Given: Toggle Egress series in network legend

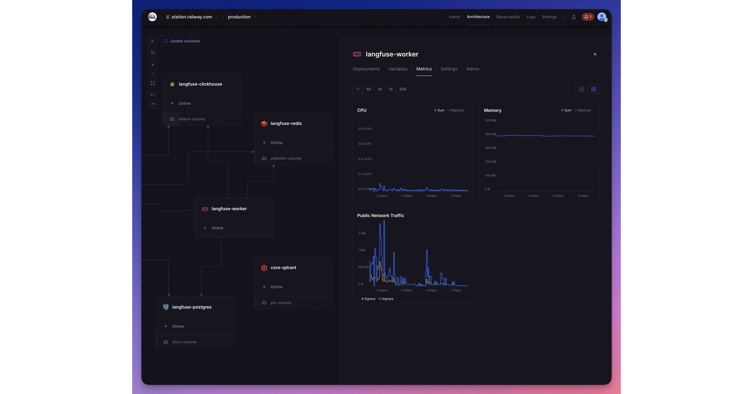Looking at the screenshot, I should (x=368, y=299).
